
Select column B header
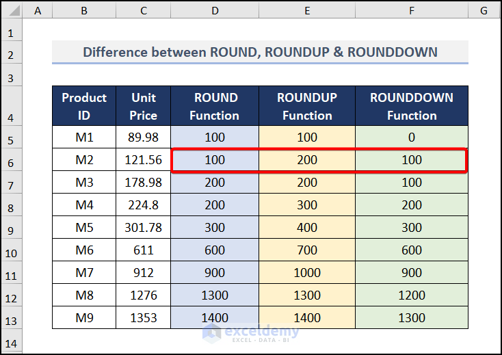(84, 10)
